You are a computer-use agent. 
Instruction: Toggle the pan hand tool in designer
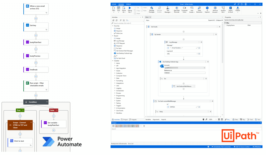203,119
